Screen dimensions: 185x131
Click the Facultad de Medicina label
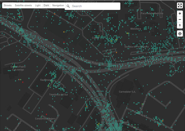tap(152, 13)
